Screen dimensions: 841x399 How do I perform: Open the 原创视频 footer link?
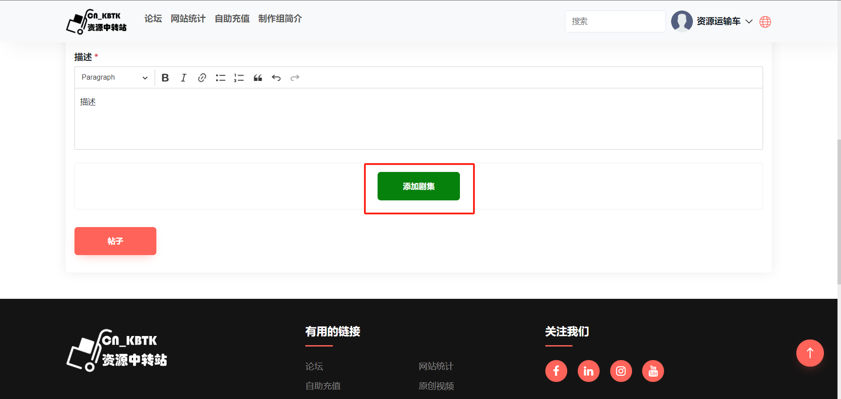436,386
